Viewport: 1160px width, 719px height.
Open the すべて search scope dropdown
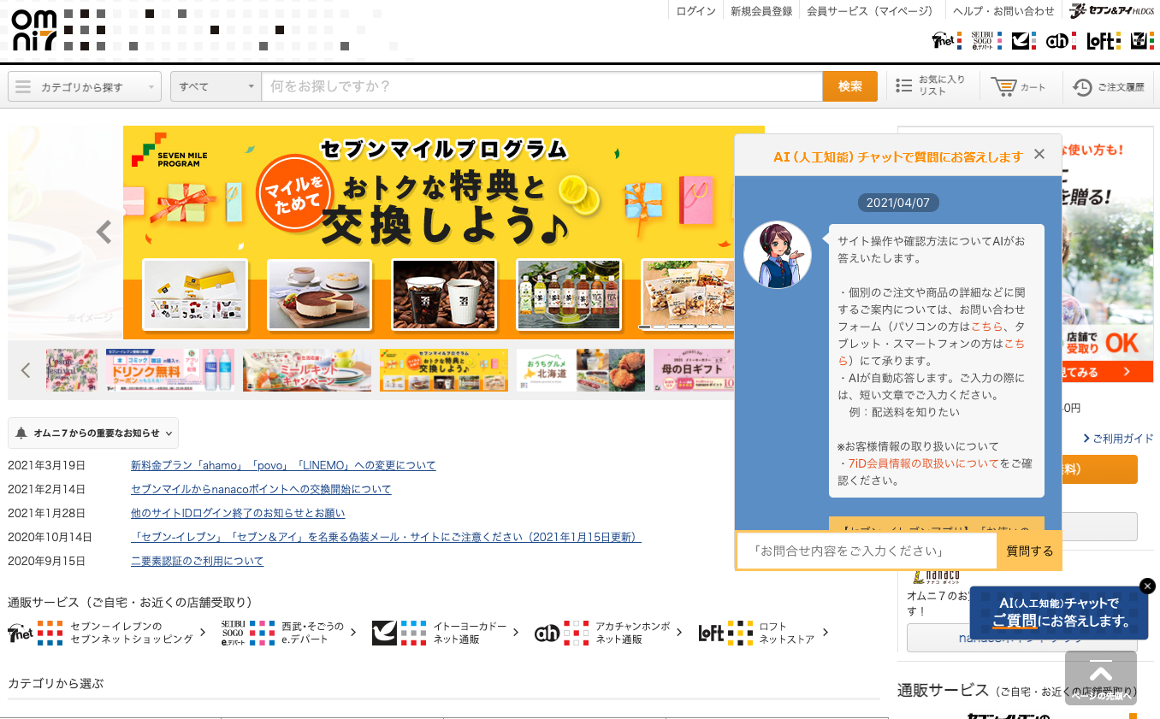pyautogui.click(x=217, y=85)
